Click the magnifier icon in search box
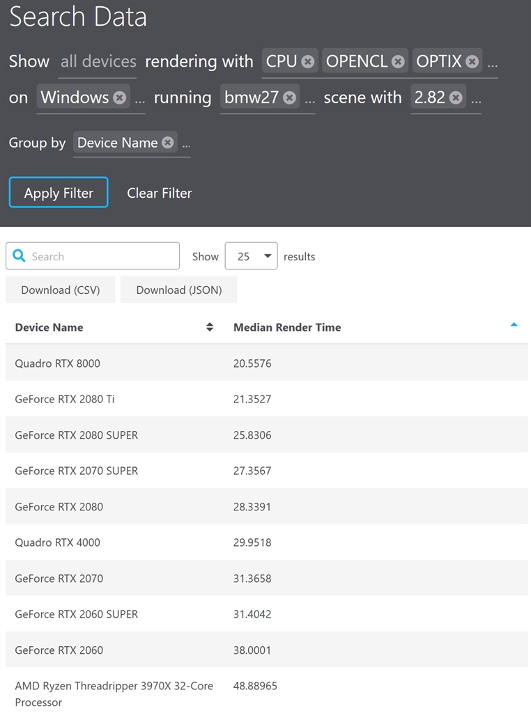The image size is (531, 713). click(20, 256)
